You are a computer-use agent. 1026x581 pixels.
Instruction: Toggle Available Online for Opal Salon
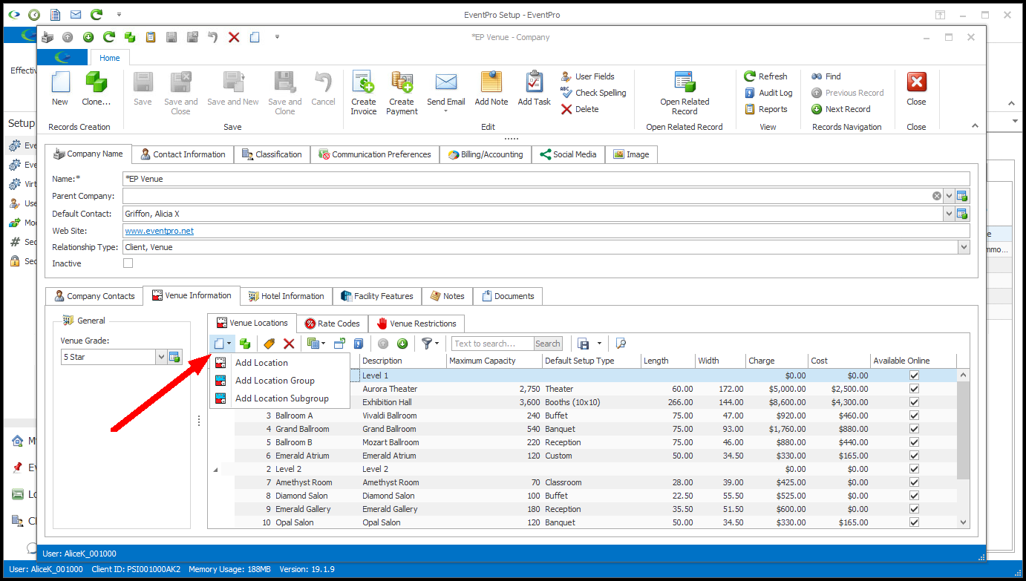(x=914, y=522)
